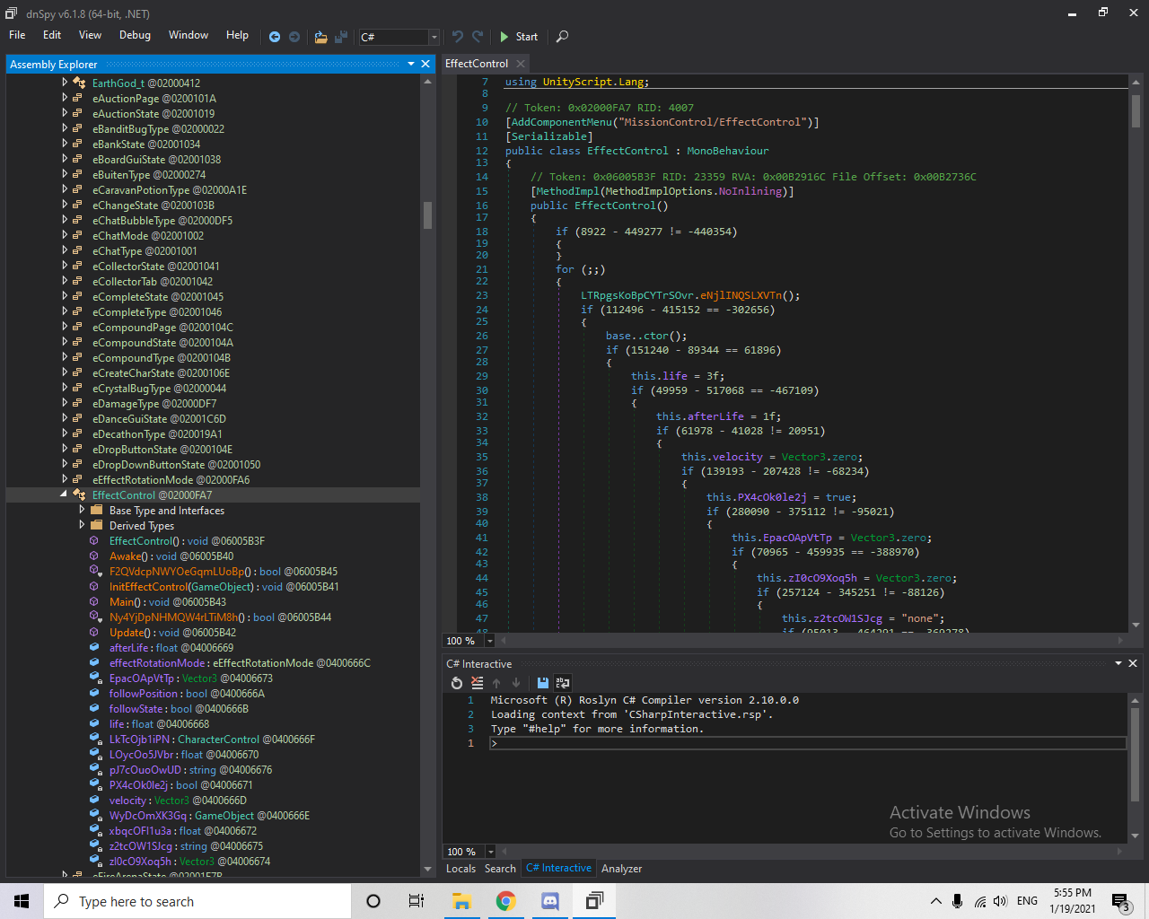The height and width of the screenshot is (919, 1149).
Task: Click the Windows taskbar search box
Action: [197, 901]
